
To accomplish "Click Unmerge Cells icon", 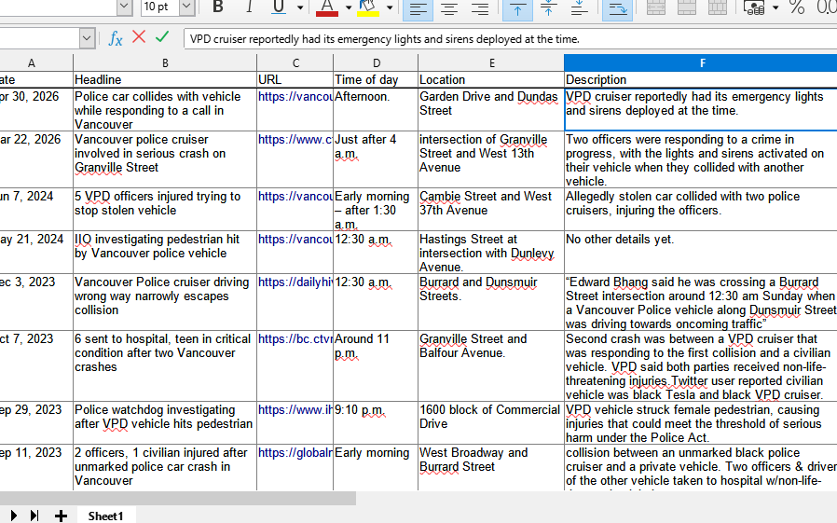I will coord(718,7).
